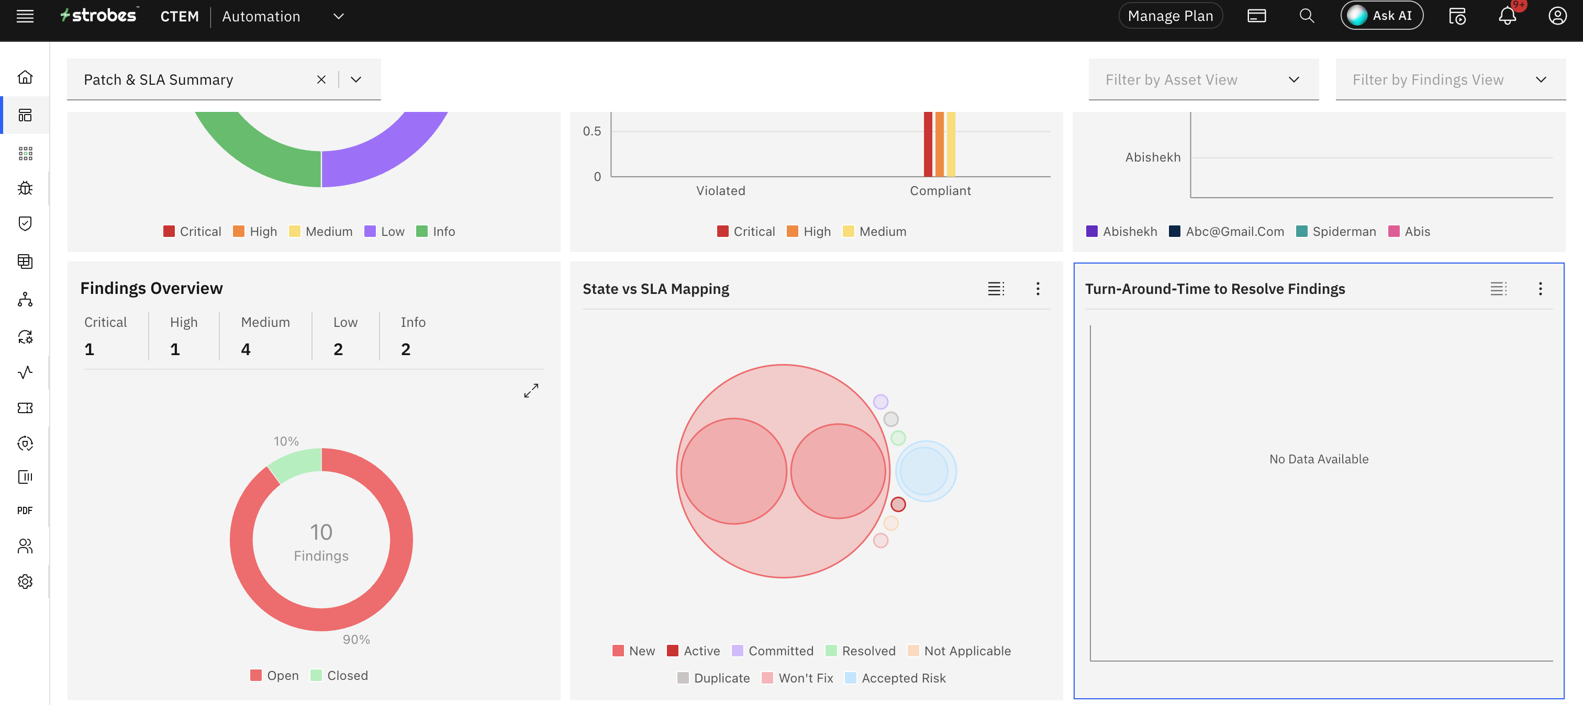Expand the Automation module dropdown
Viewport: 1583px width, 705px height.
click(339, 17)
